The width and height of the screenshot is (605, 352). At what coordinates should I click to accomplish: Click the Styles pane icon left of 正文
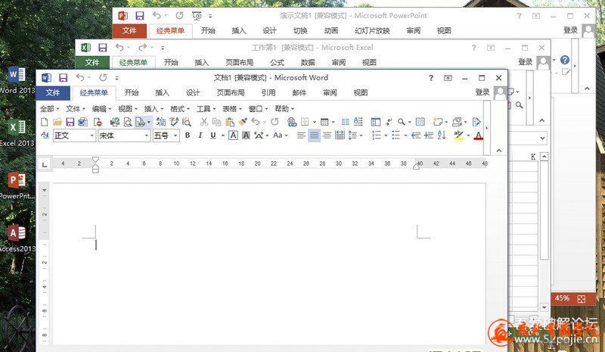pos(45,136)
